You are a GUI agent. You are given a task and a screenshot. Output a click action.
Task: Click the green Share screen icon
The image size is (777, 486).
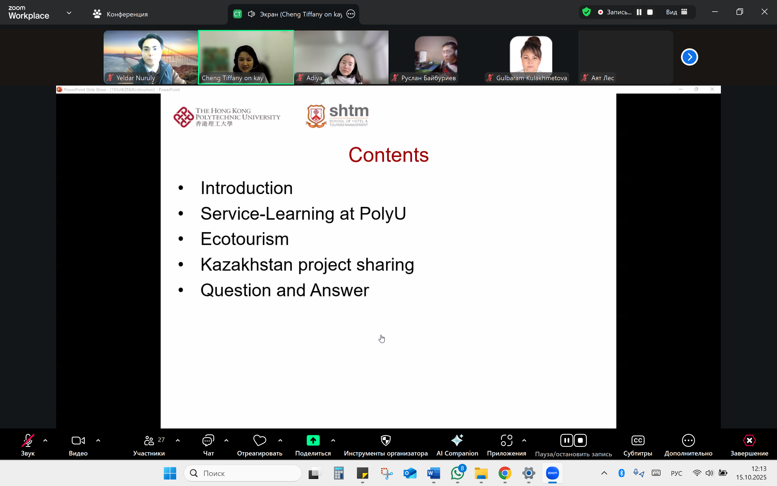coord(313,440)
